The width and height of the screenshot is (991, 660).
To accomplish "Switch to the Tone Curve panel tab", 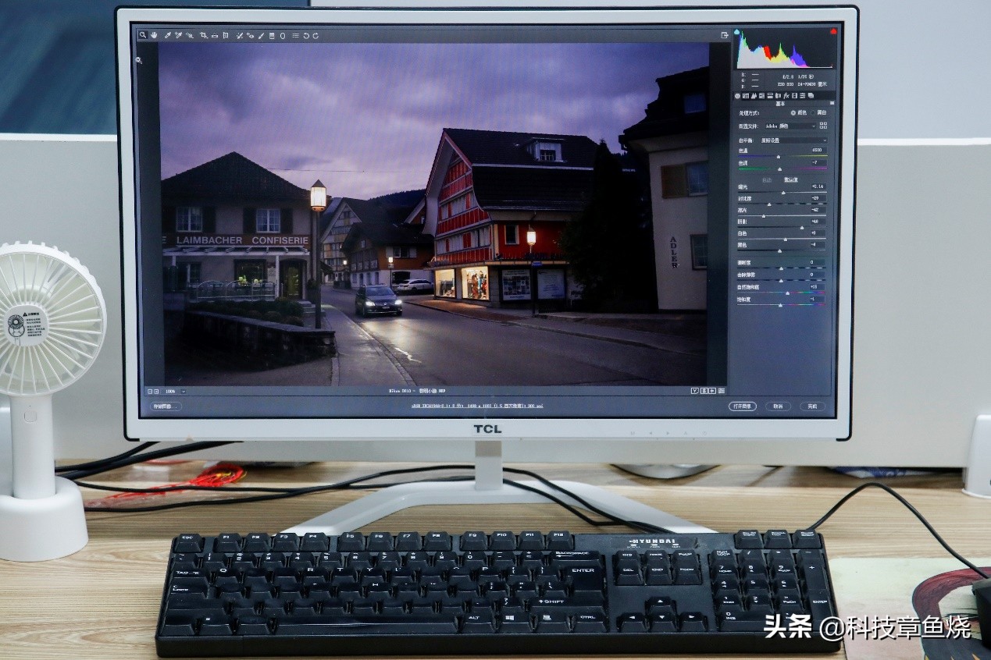I will [745, 95].
